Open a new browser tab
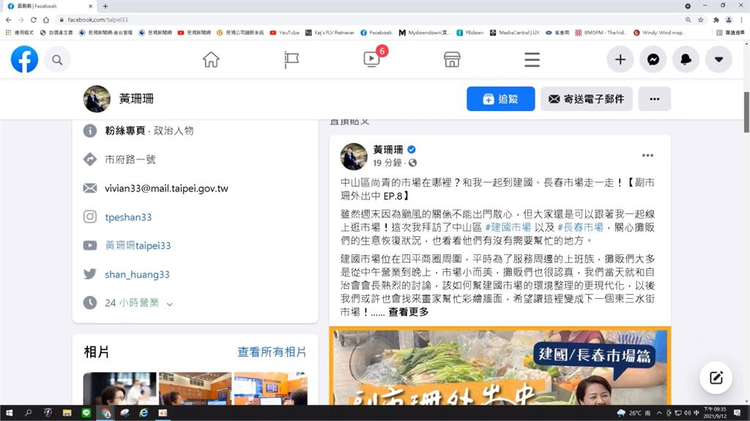The width and height of the screenshot is (750, 421). point(105,6)
